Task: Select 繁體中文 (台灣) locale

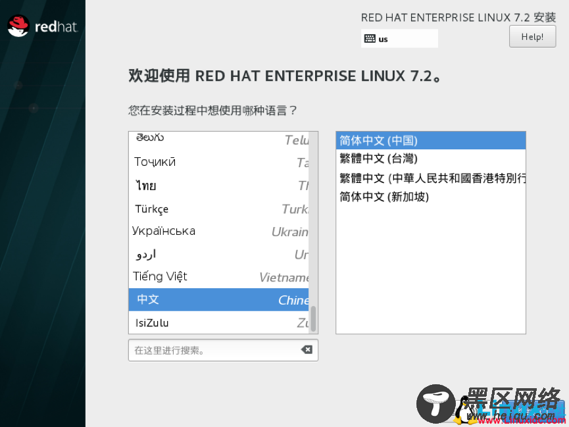Action: [x=430, y=159]
